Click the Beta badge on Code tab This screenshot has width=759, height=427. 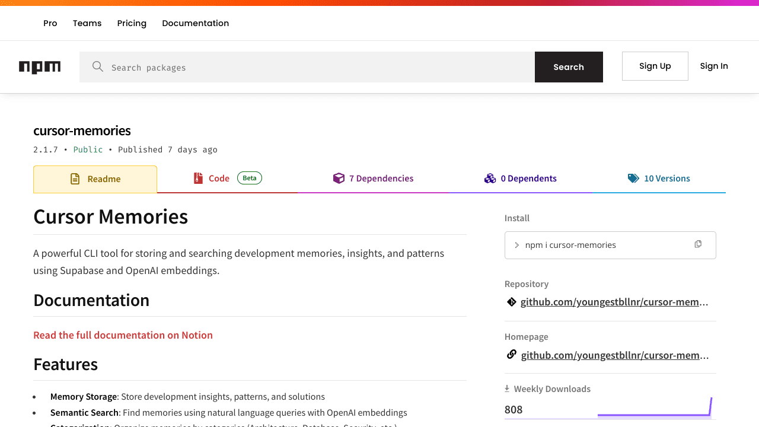250,178
